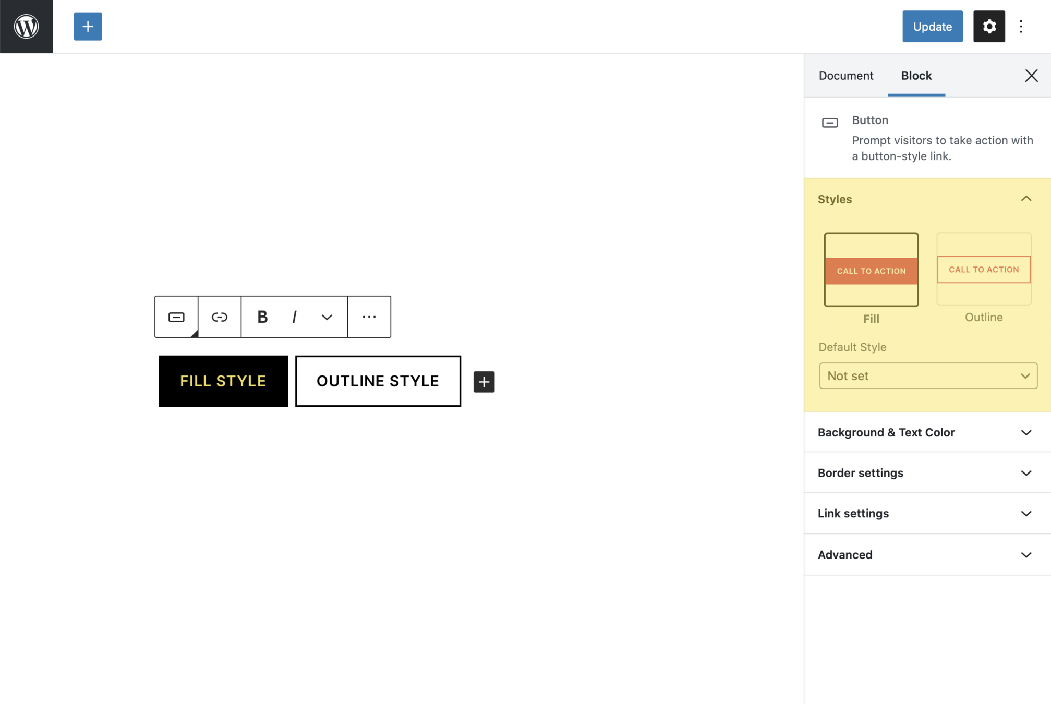Switch to the Document tab
The height and width of the screenshot is (704, 1051).
coord(845,76)
